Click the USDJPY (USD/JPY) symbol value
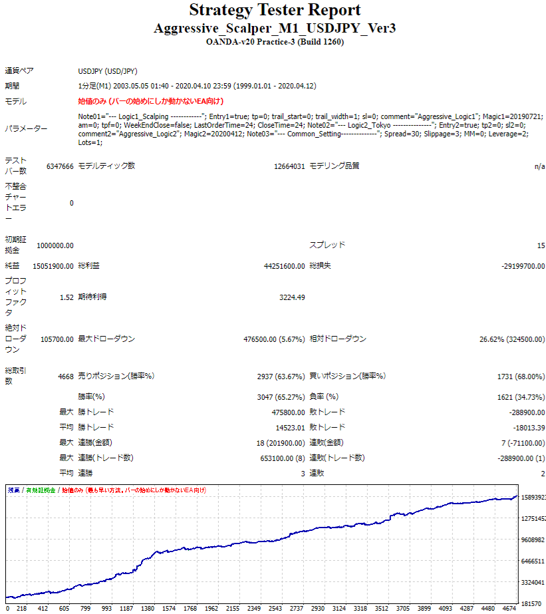546x614 pixels. point(108,71)
